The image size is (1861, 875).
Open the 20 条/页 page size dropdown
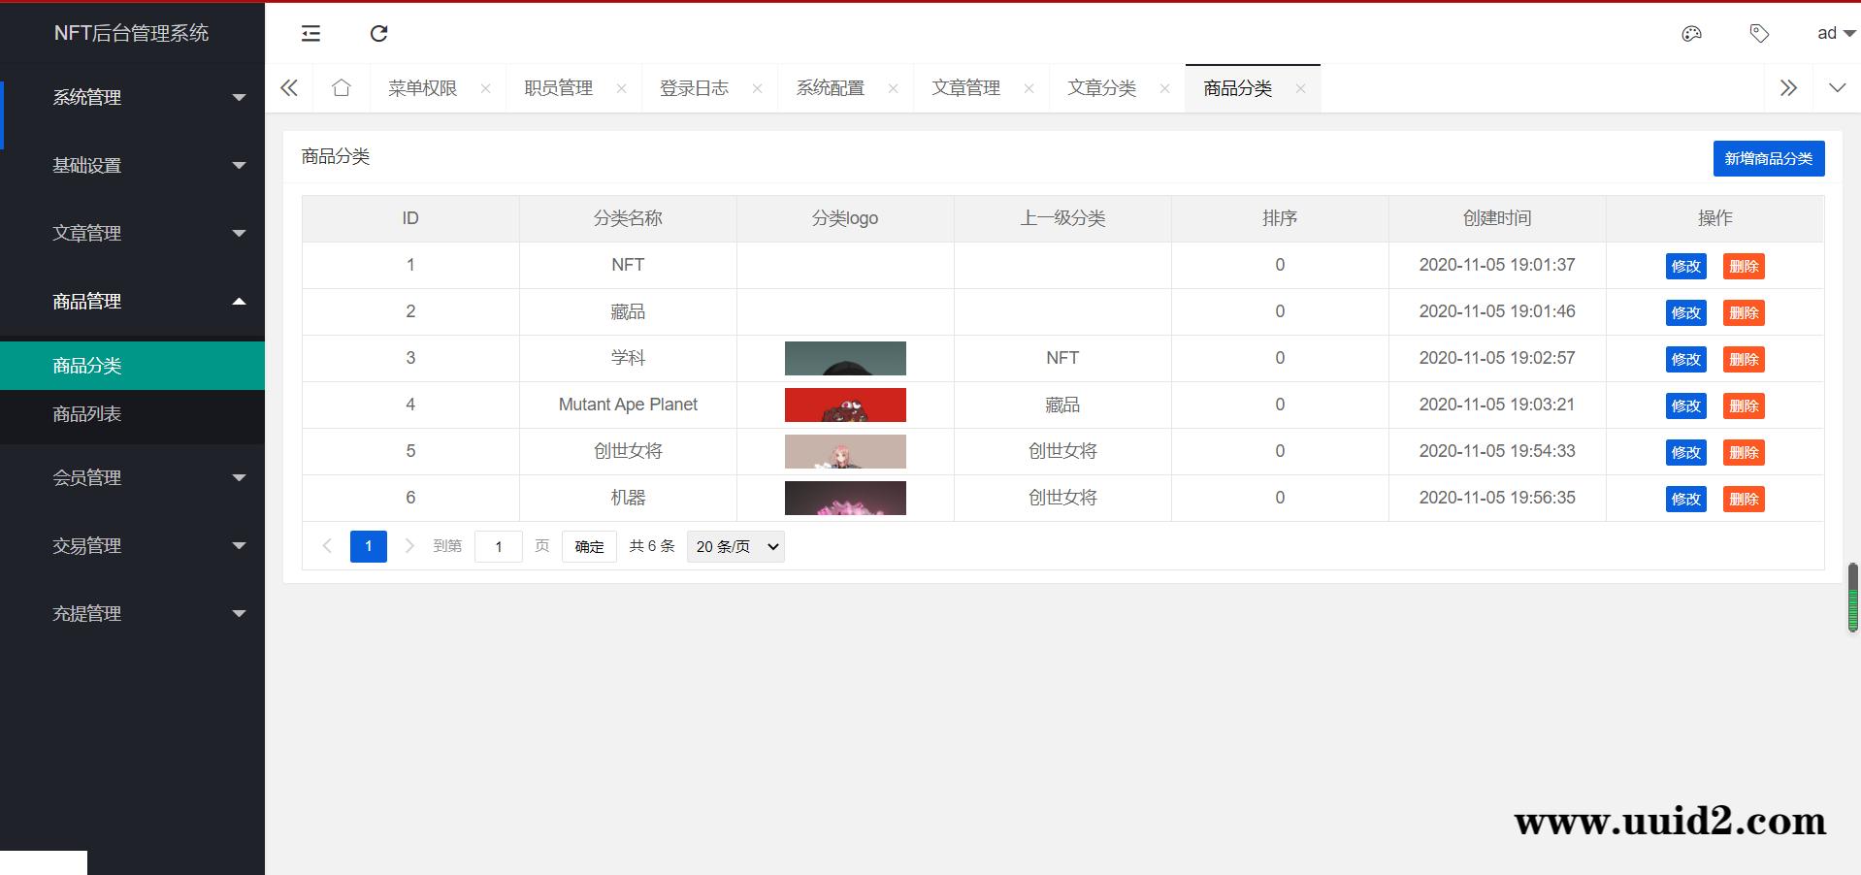735,546
